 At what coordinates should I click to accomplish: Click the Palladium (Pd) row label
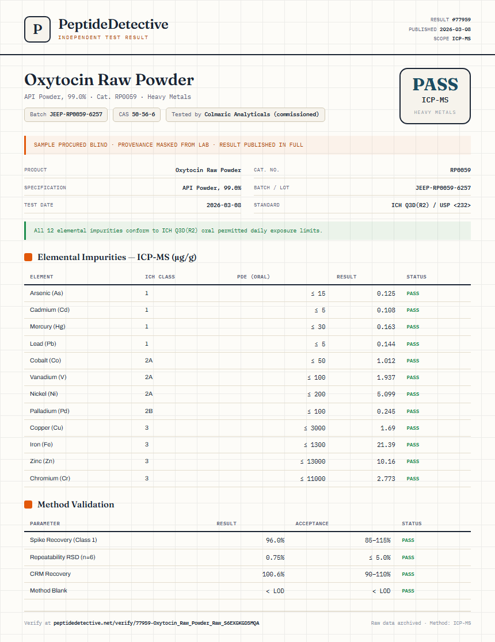(49, 411)
